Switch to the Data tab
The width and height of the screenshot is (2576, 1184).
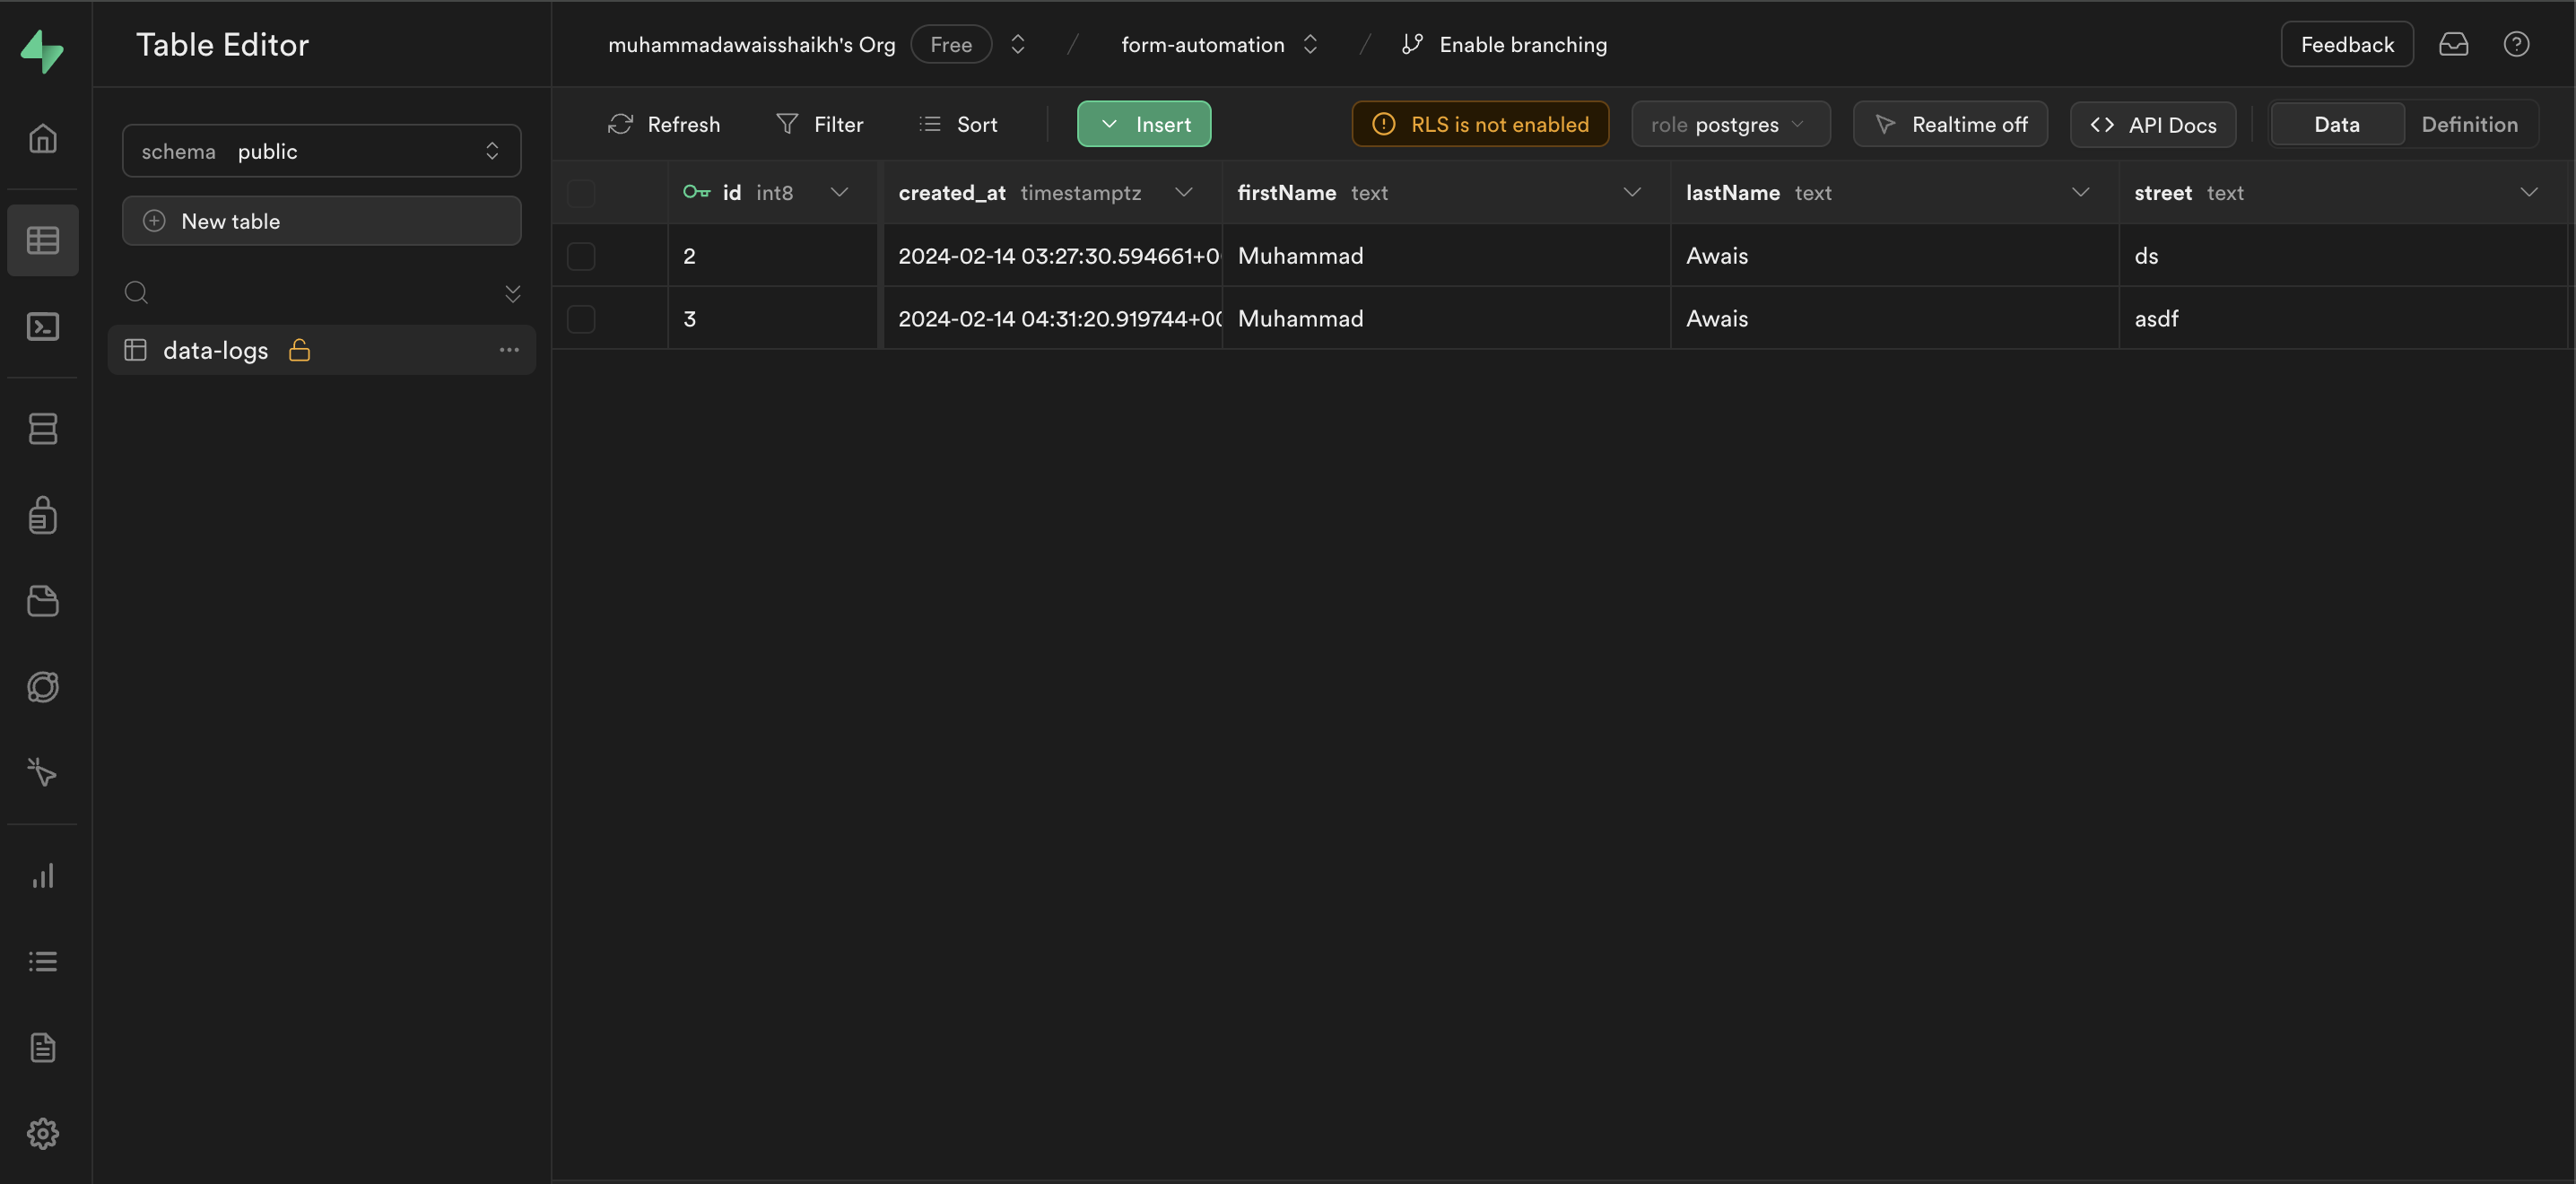click(x=2336, y=124)
